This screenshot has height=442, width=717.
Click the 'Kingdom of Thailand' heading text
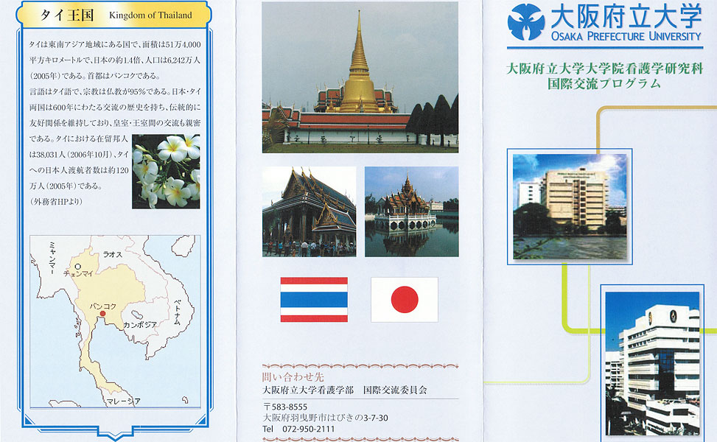pyautogui.click(x=150, y=15)
